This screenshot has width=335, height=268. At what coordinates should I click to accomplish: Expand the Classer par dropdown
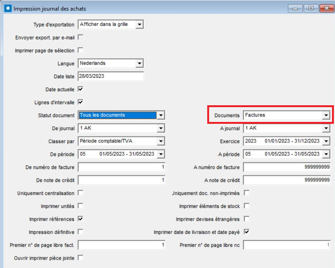click(x=161, y=141)
